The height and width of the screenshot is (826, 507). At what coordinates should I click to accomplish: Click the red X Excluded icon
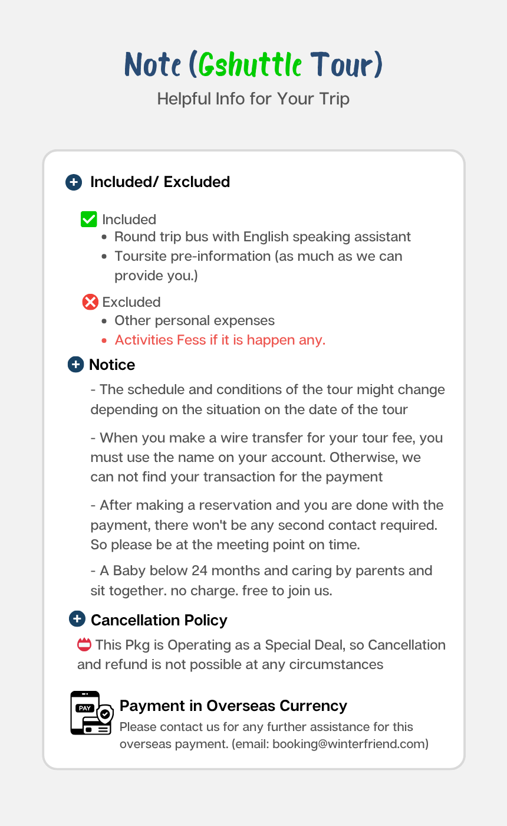pyautogui.click(x=90, y=302)
